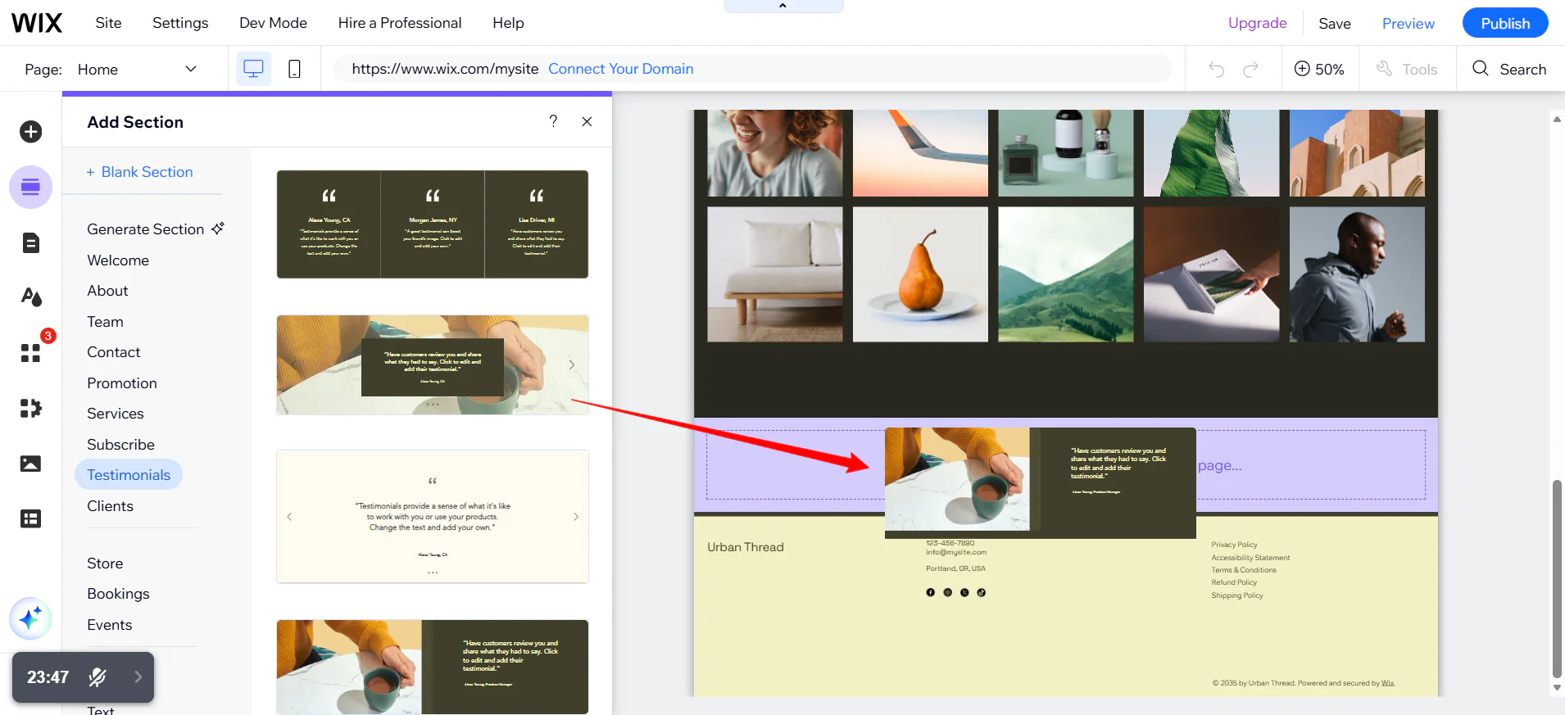Screen dimensions: 1565x715
Task: Click the Publish button
Action: [1505, 23]
